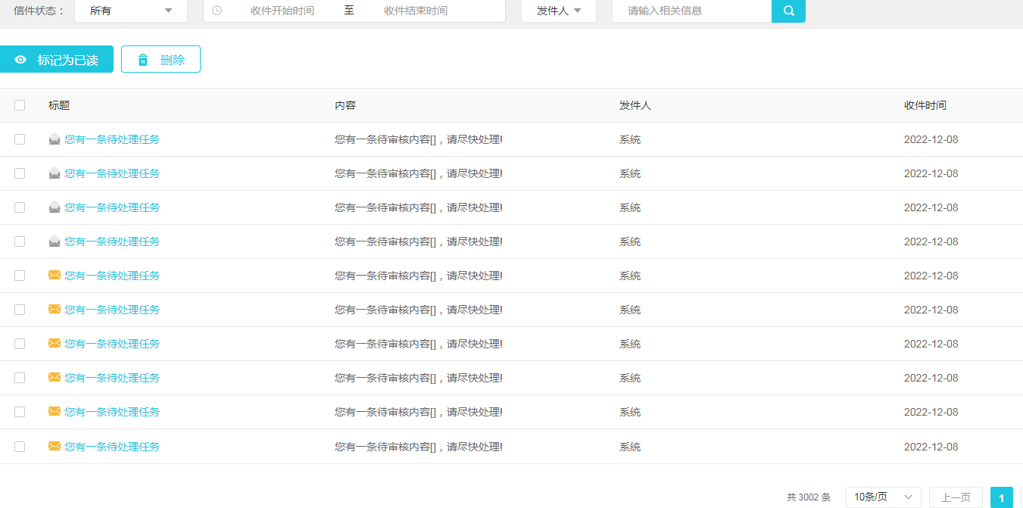Toggle the select-all checkbox in table header

[20, 105]
